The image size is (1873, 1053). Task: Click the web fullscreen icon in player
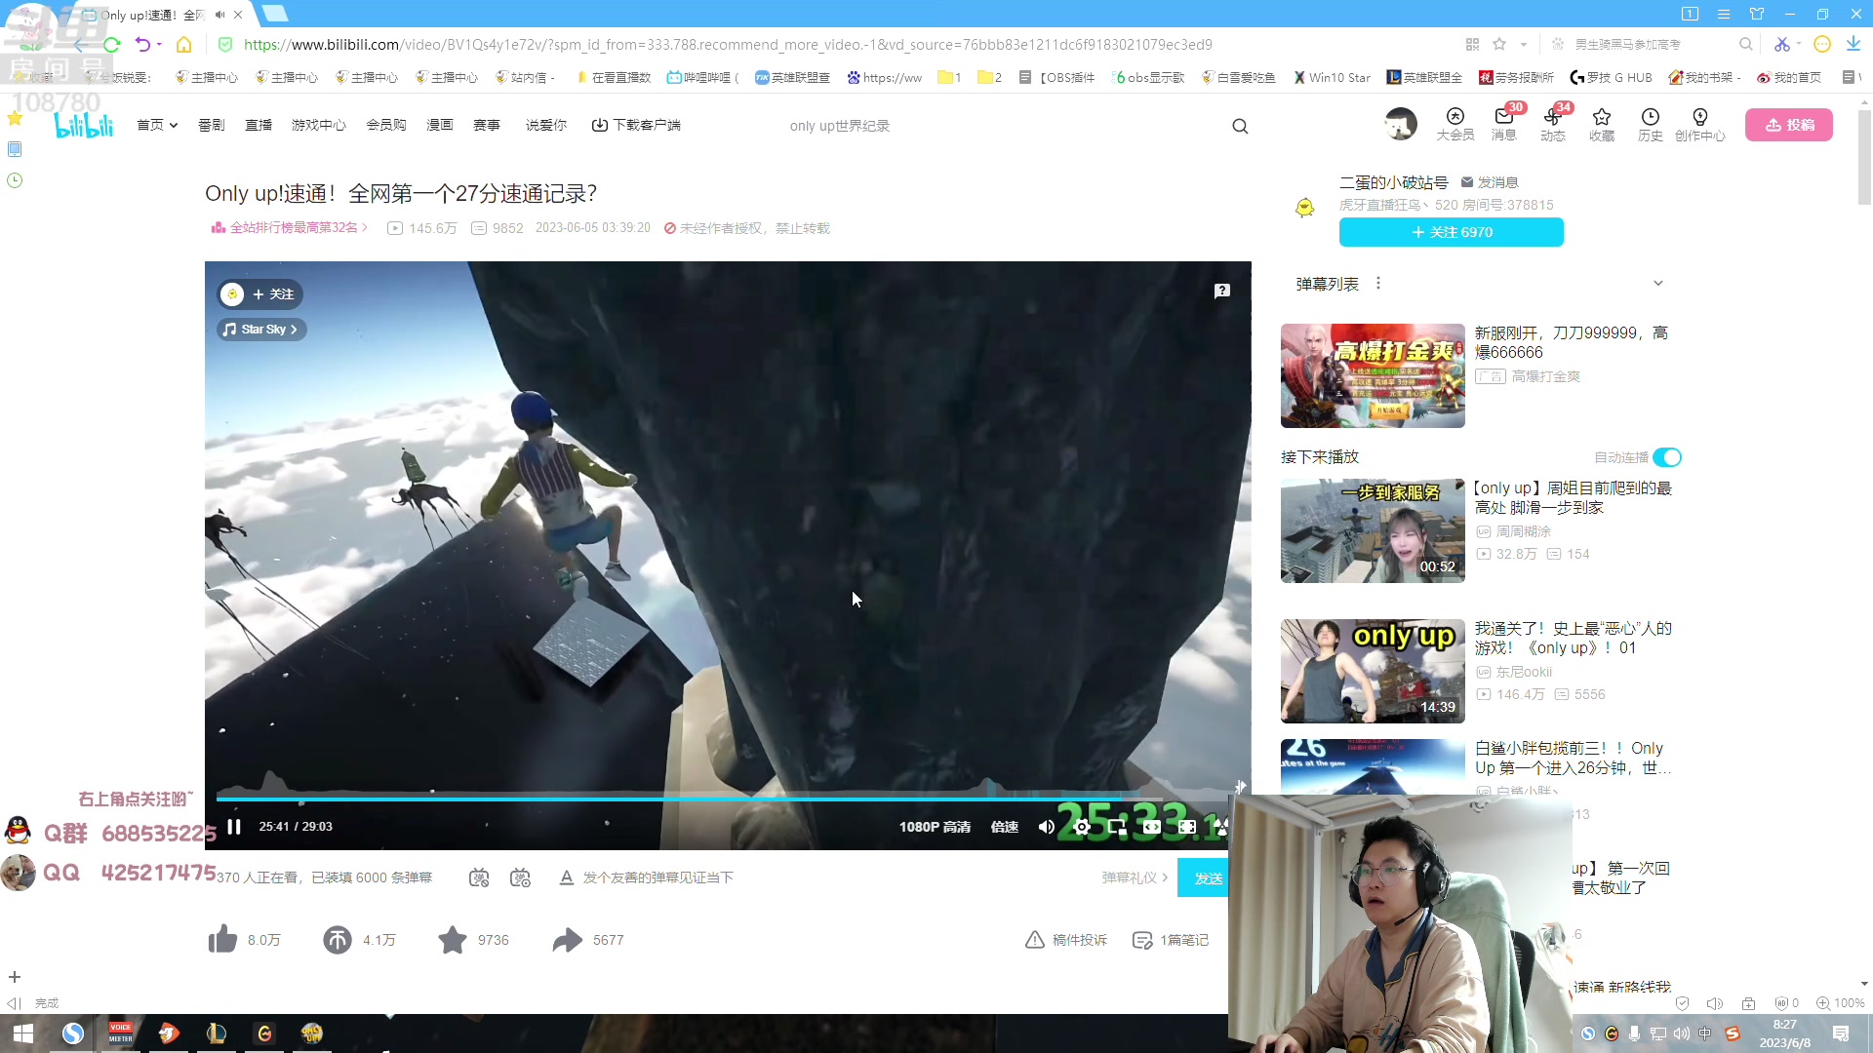click(1152, 826)
